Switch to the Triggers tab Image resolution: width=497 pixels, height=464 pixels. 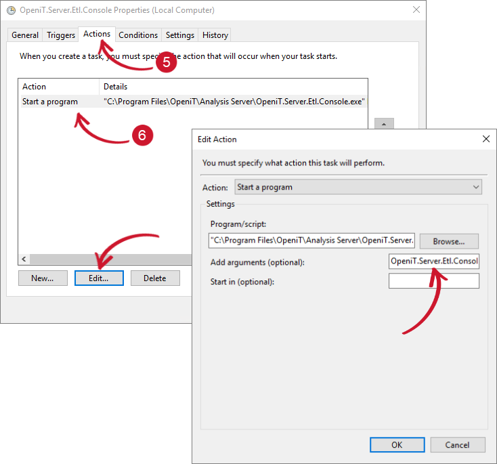[x=61, y=35]
